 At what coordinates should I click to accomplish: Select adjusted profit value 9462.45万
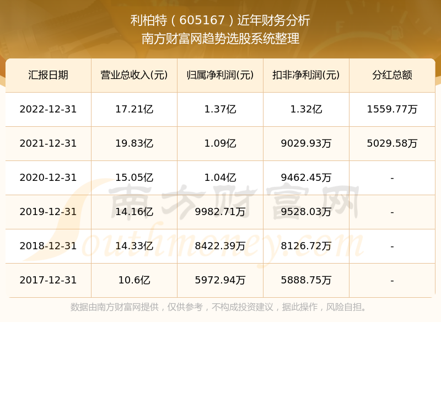coord(306,178)
